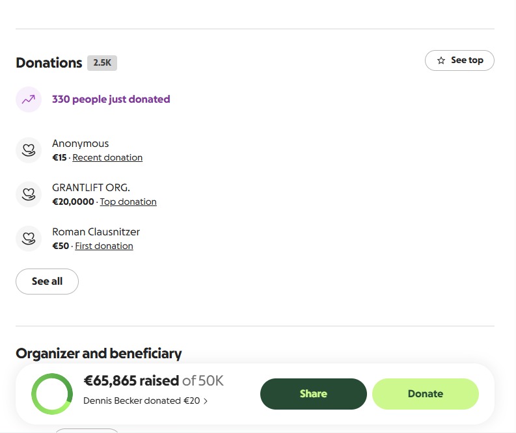Click the GRANTLIFT ORG. donor icon
The height and width of the screenshot is (433, 516).
[29, 194]
